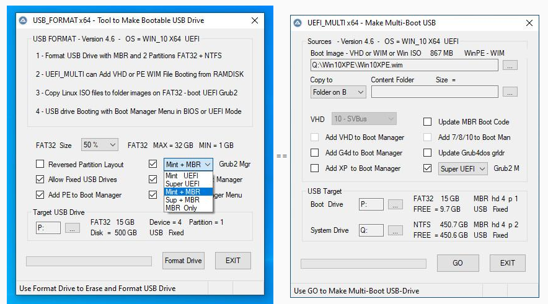Browse for boot image file

510,65
